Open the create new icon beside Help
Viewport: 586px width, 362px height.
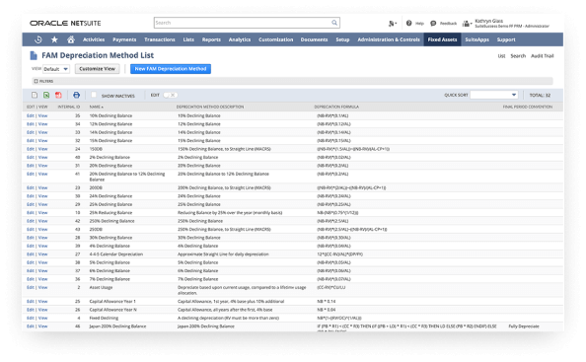[392, 24]
